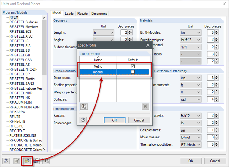Open the 1/°F thermal unit dropdown
The height and width of the screenshot is (167, 229).
(191, 47)
